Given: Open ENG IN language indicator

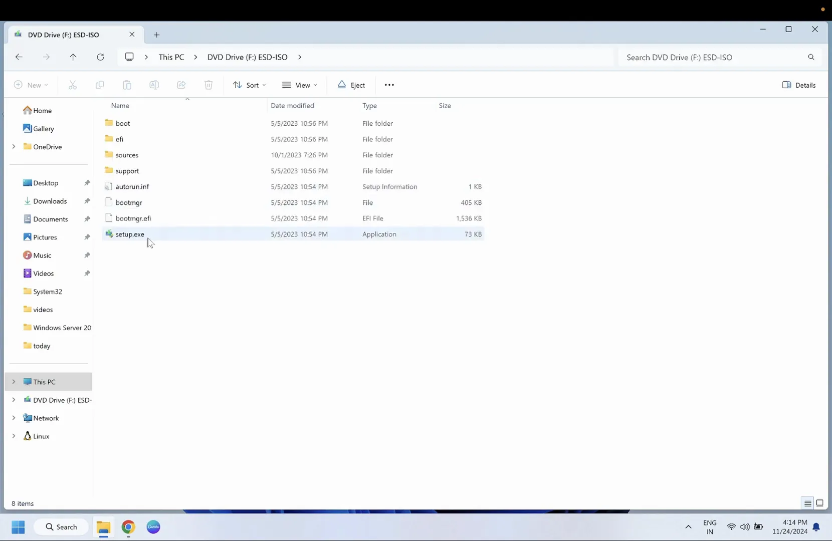Looking at the screenshot, I should click(710, 527).
